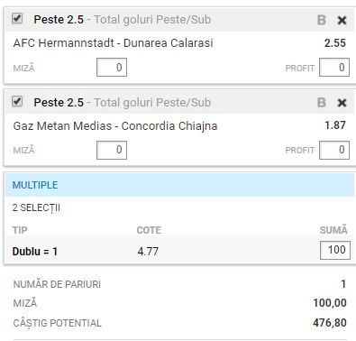The image size is (356, 341).
Task: Click the Profit field for Hermannstadt bet
Action: (334, 68)
